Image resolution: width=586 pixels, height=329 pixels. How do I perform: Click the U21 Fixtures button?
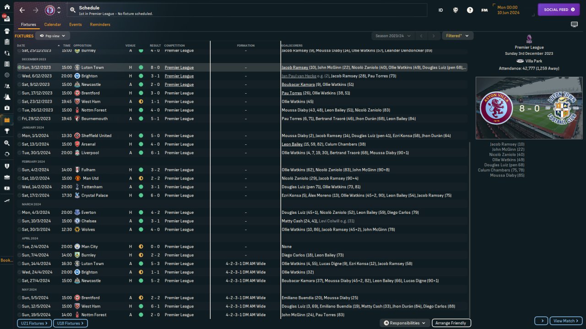[34, 324]
